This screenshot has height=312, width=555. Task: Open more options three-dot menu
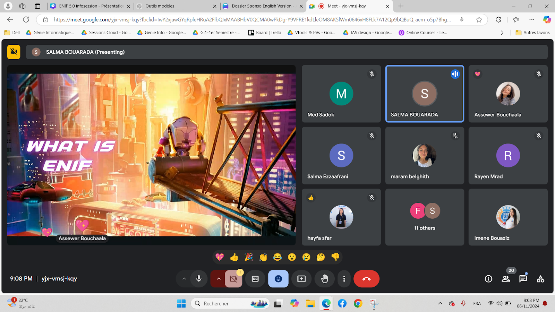pos(344,279)
